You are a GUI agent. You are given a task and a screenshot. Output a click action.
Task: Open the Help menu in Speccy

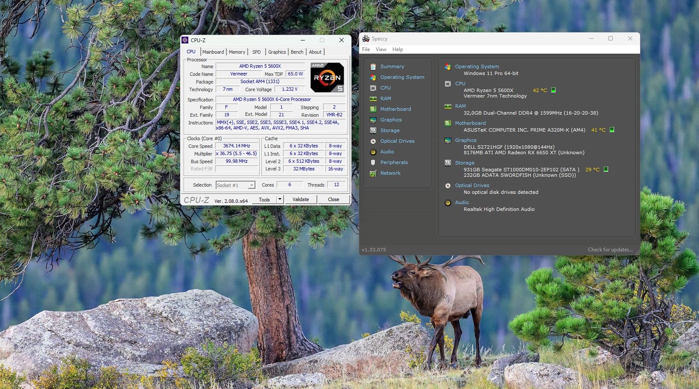(398, 49)
